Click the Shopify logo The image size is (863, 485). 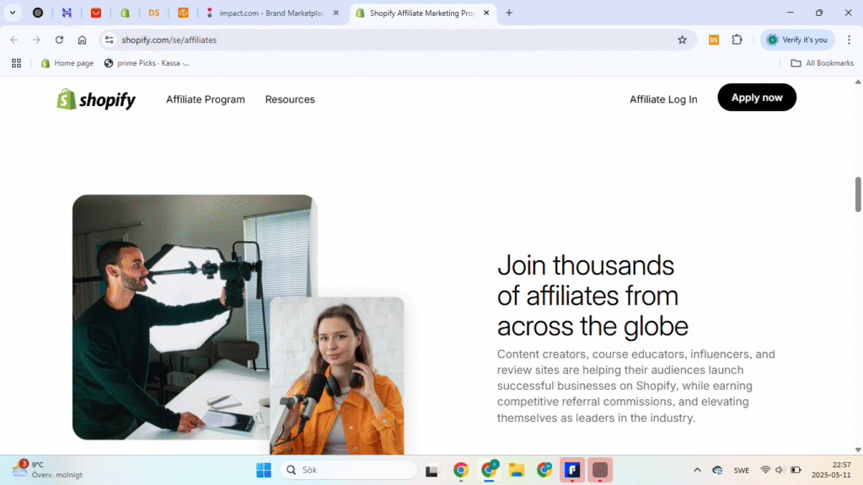[x=96, y=99]
